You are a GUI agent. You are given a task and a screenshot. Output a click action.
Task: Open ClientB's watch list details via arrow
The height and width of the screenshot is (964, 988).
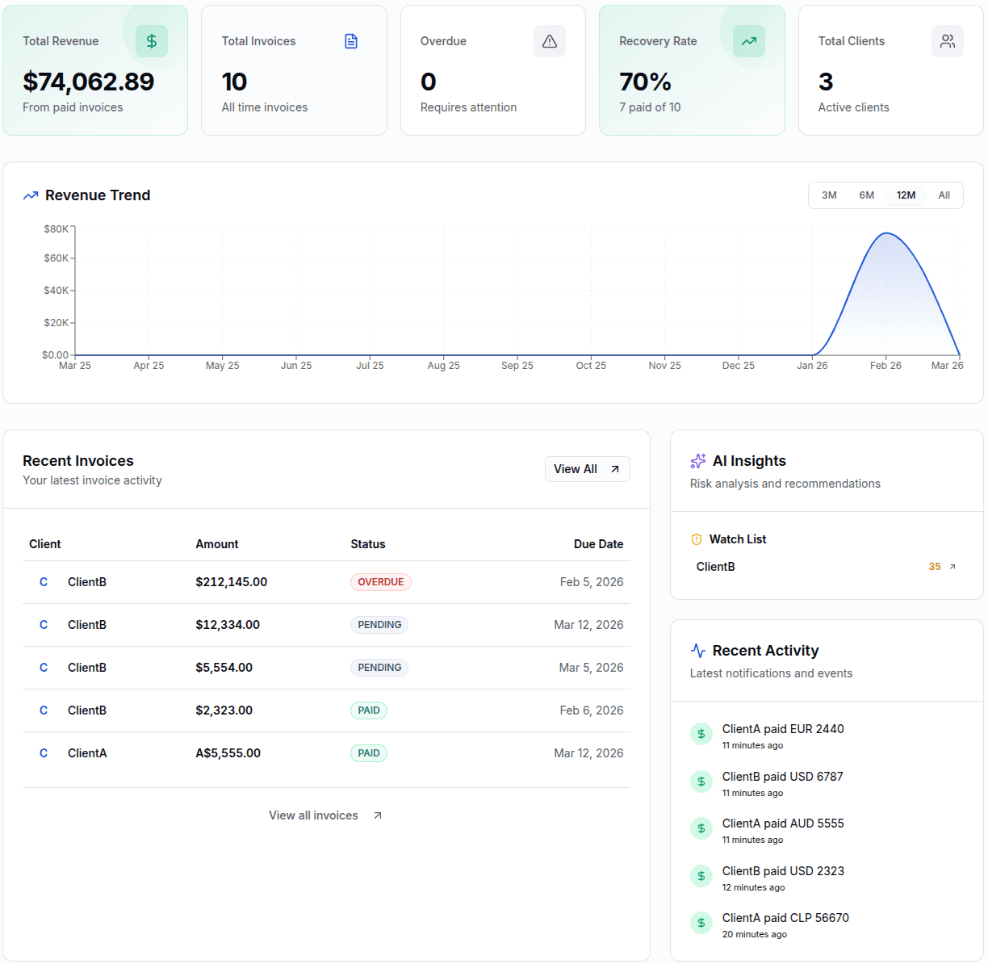[952, 566]
